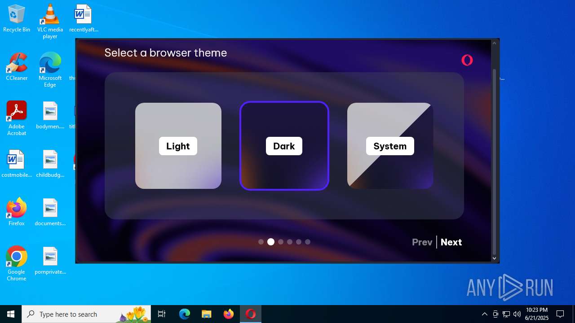
Task: Open CCleaner desktop shortcut
Action: 17,67
